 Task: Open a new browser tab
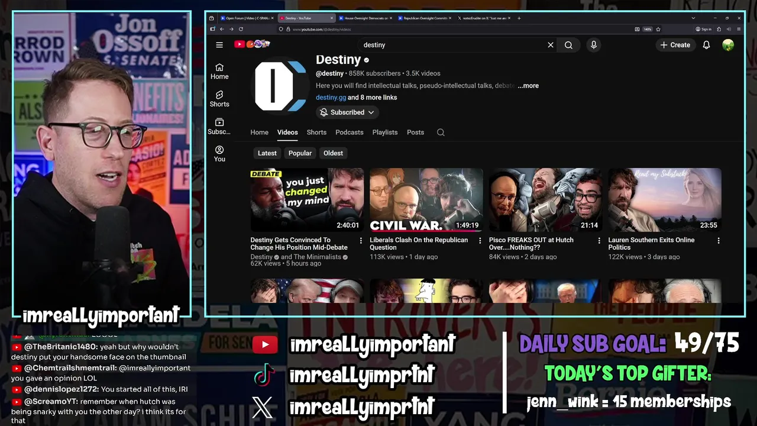click(519, 18)
